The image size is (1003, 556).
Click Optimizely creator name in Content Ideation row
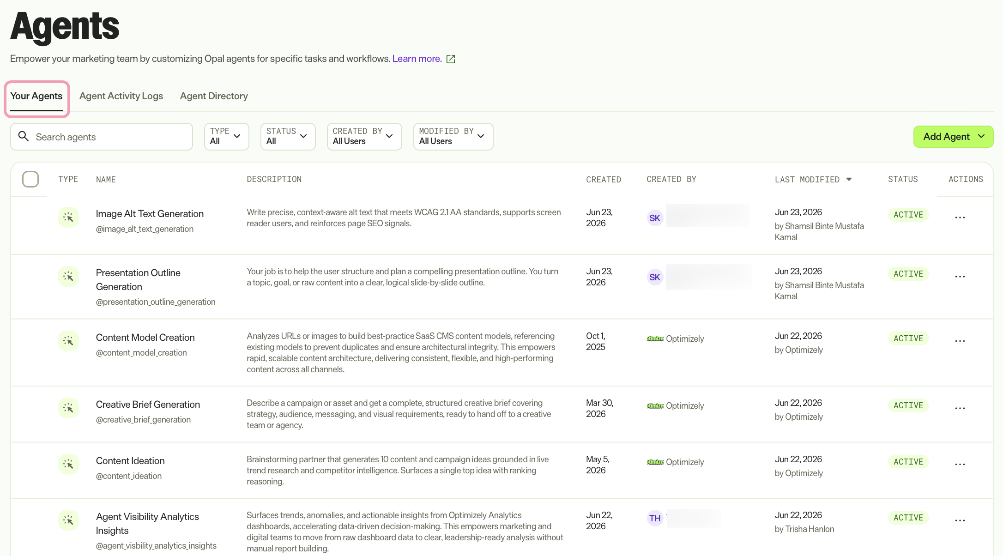[x=685, y=462]
